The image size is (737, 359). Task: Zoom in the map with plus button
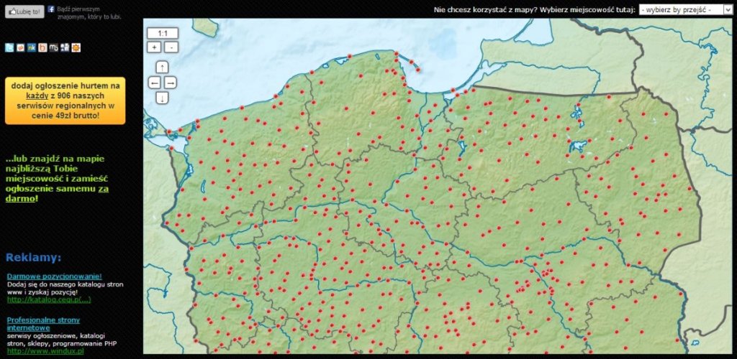coord(154,47)
